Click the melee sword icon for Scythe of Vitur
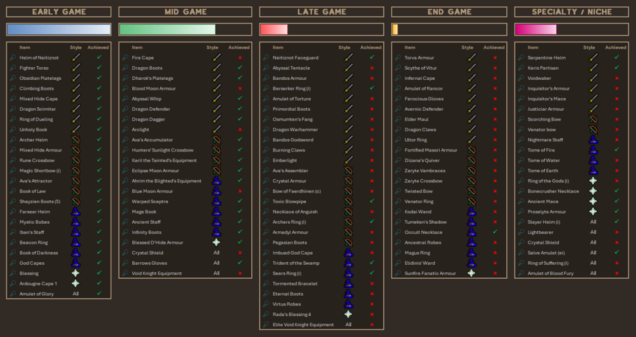 click(471, 68)
